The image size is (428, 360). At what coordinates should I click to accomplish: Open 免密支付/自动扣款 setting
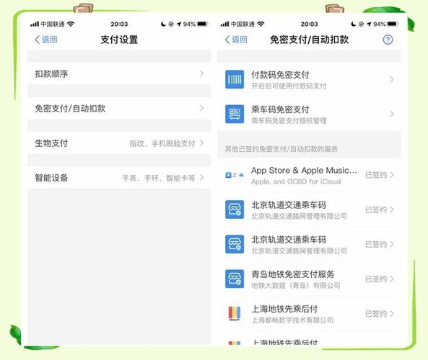click(x=119, y=108)
